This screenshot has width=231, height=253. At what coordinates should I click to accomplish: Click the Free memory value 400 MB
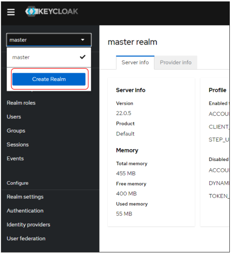point(126,194)
